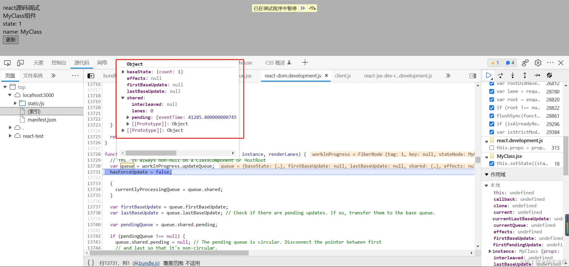Viewport: 569px width, 267px height.
Task: Collapse the localhost:3000 tree node
Action: (x=10, y=95)
